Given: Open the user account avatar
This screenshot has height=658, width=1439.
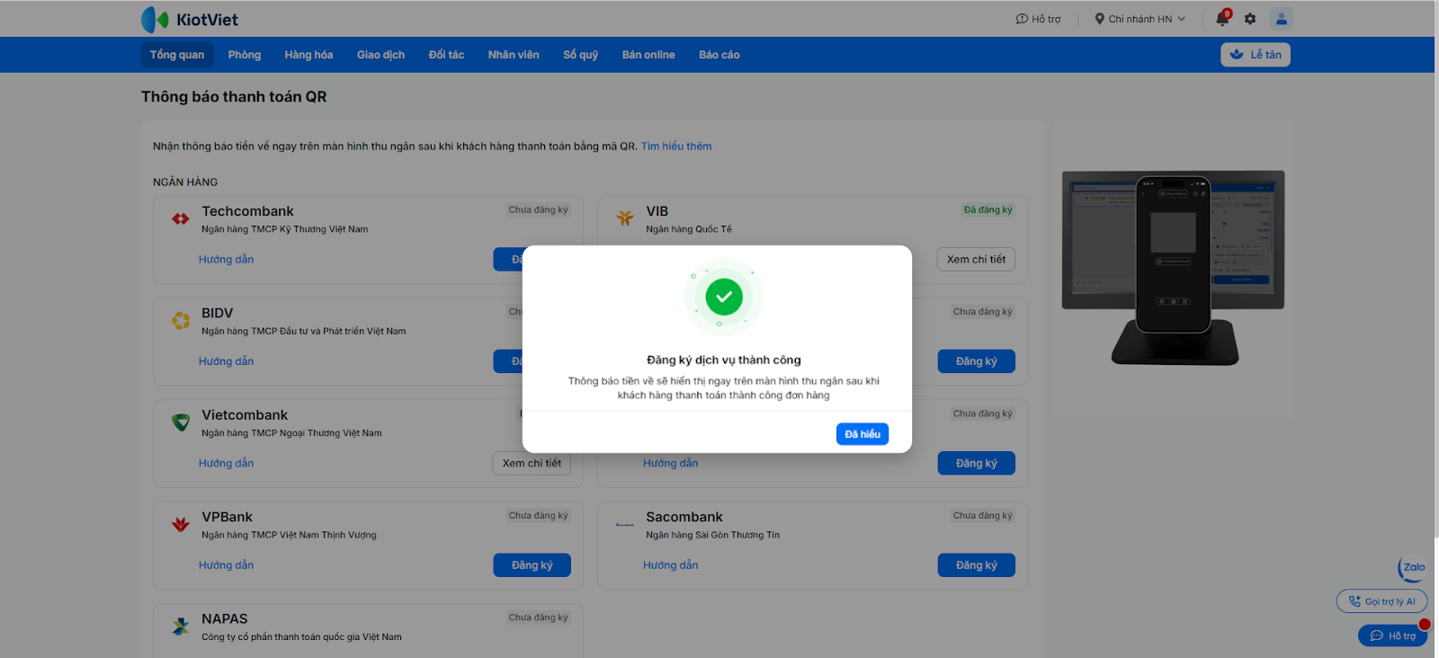Looking at the screenshot, I should pyautogui.click(x=1282, y=19).
